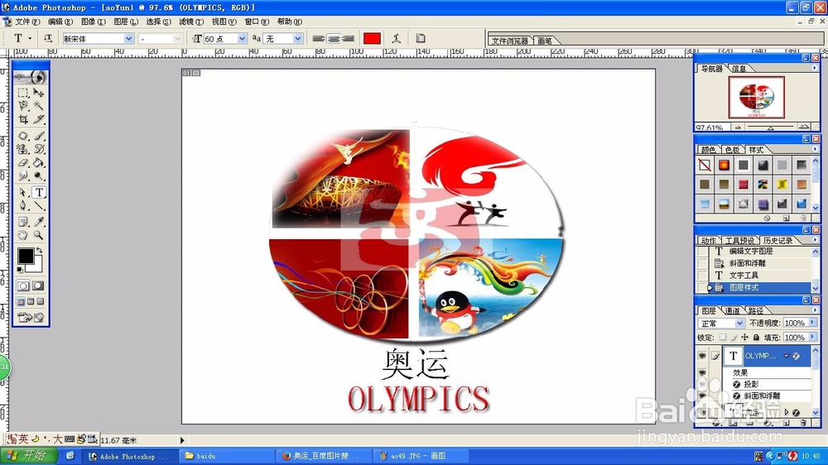Select the Path Selection arrow tool

tap(23, 193)
